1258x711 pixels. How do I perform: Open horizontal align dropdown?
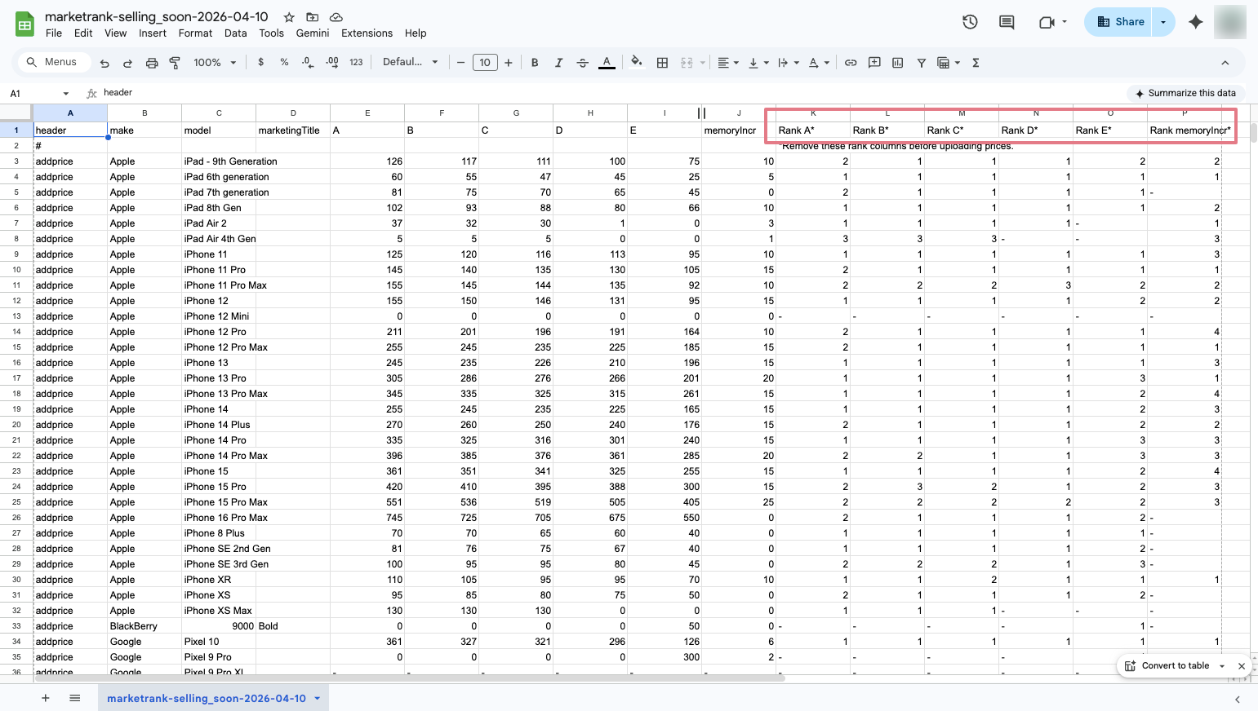[x=728, y=63]
